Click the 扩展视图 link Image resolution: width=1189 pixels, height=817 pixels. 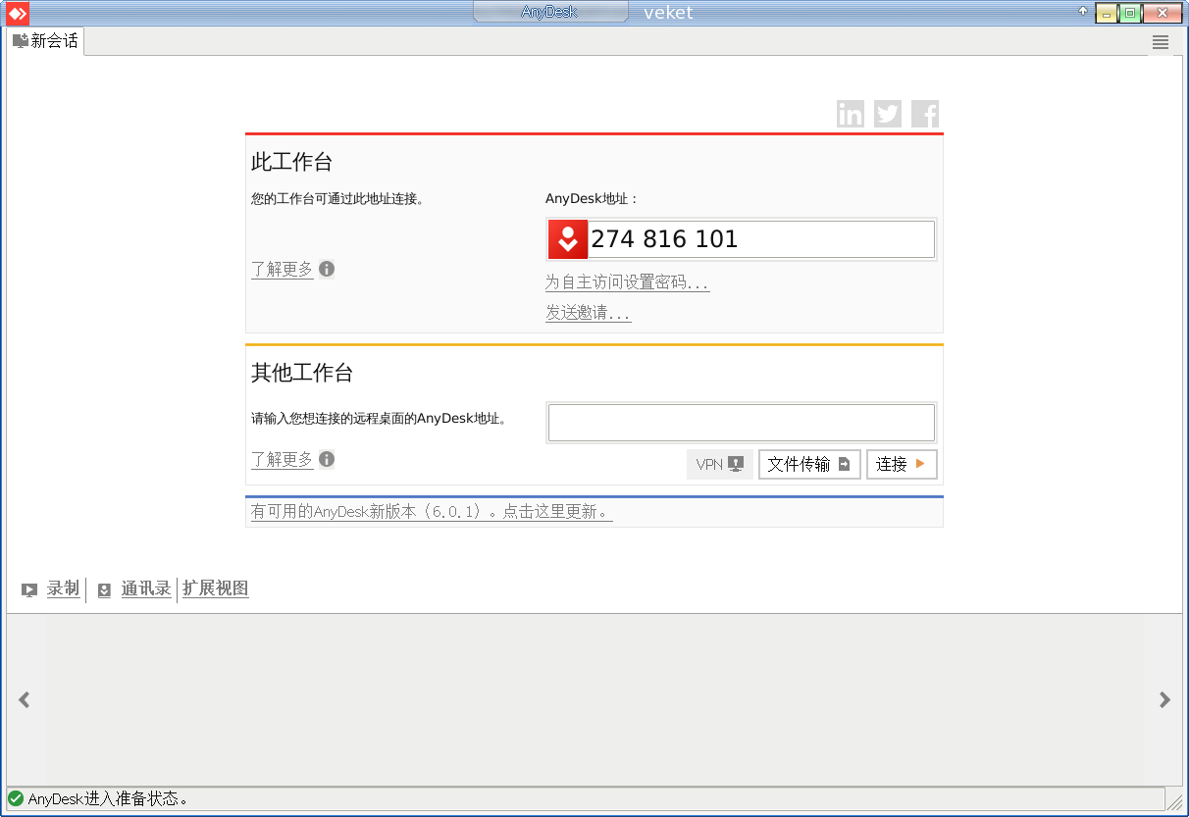coord(216,588)
